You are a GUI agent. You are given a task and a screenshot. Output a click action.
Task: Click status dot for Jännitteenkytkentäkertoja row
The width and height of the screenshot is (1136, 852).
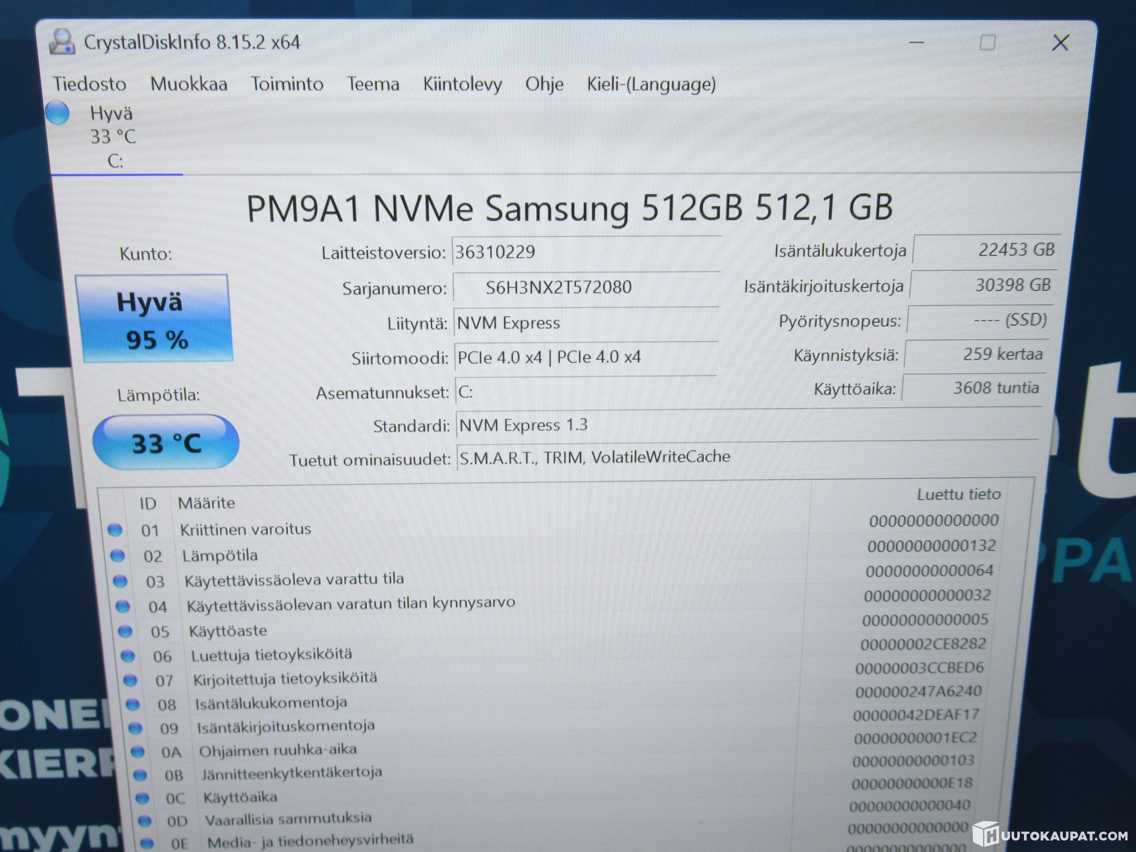coord(140,775)
